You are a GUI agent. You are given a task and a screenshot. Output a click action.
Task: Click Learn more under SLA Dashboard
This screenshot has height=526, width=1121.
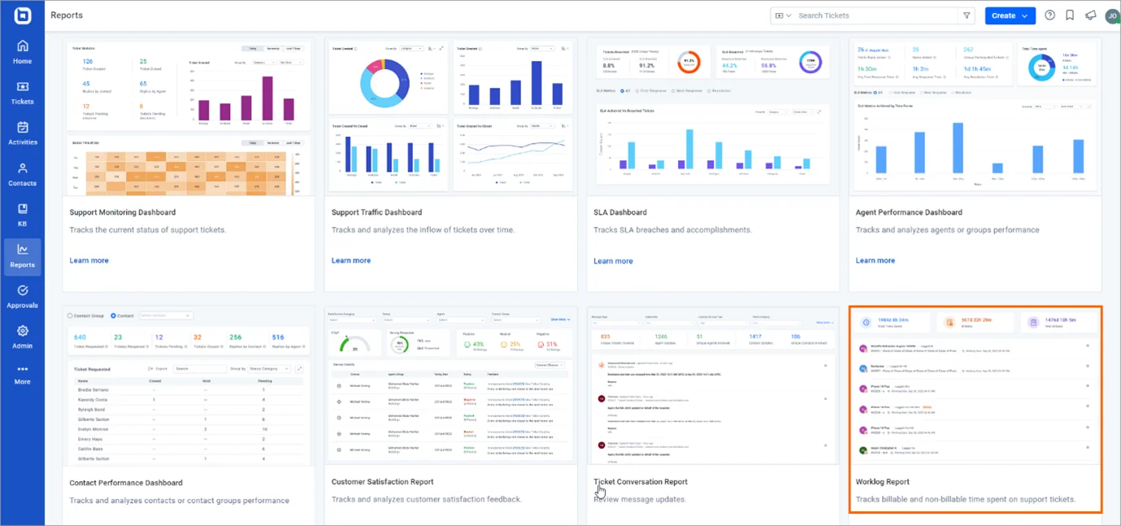613,261
